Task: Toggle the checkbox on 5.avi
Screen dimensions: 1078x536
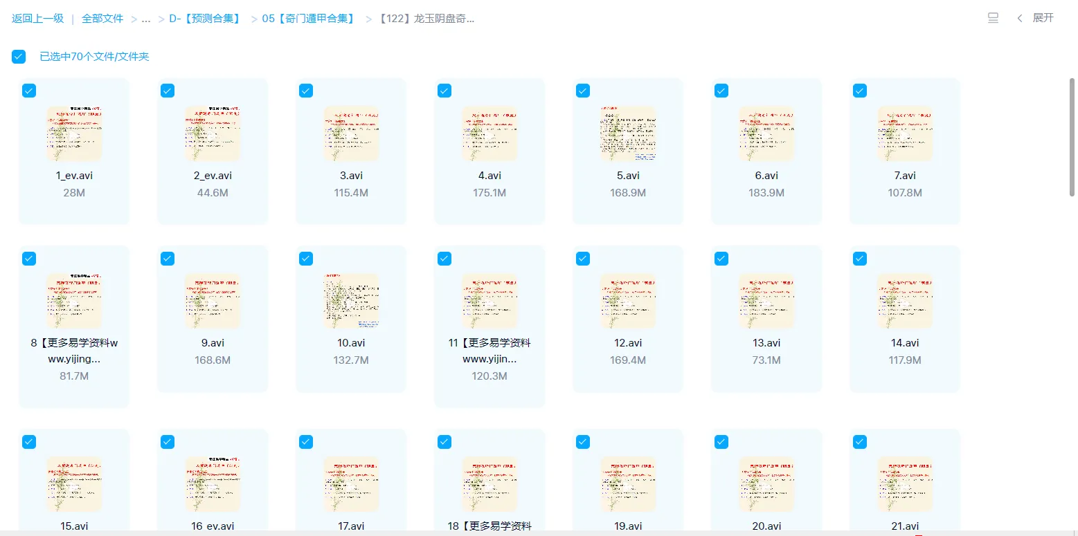Action: [582, 91]
